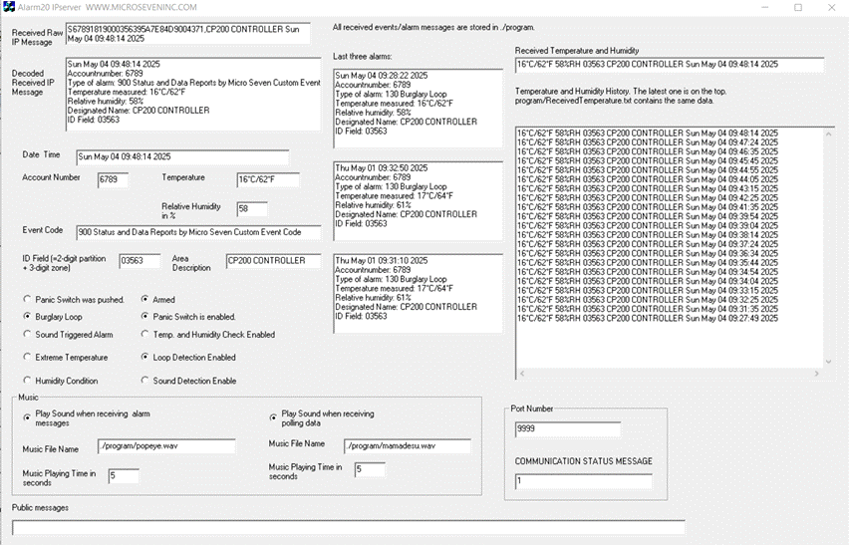This screenshot has height=545, width=849.
Task: Select history entry at 09:46:35 2025
Action: click(x=648, y=151)
